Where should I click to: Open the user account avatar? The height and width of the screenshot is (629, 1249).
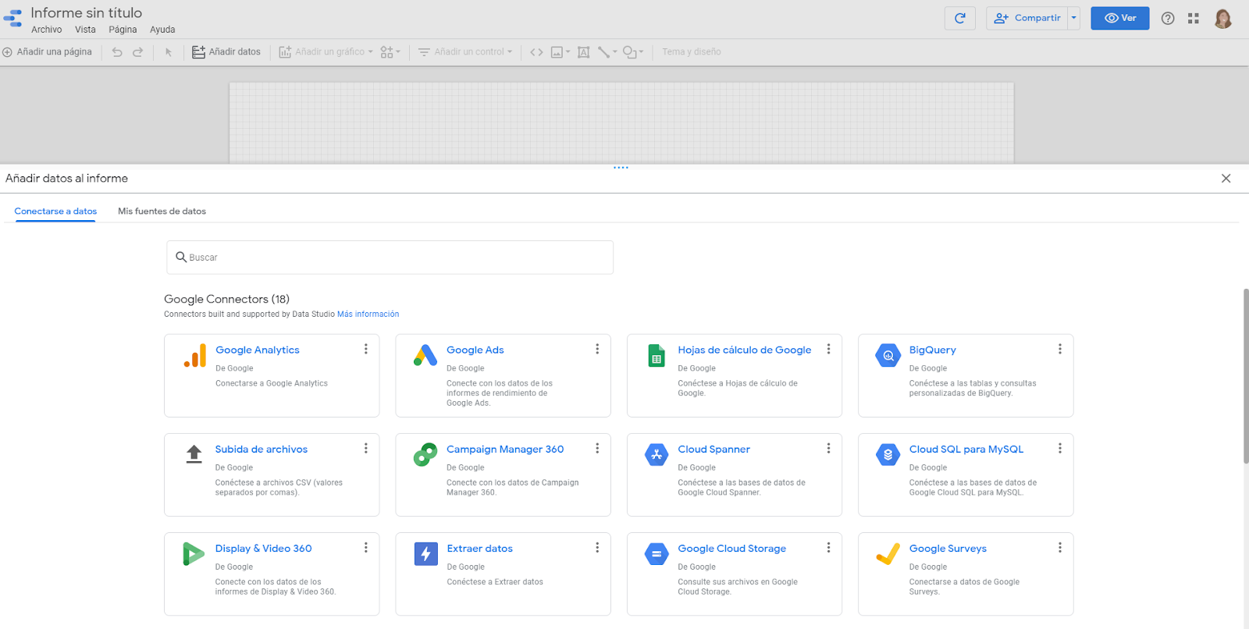1223,19
